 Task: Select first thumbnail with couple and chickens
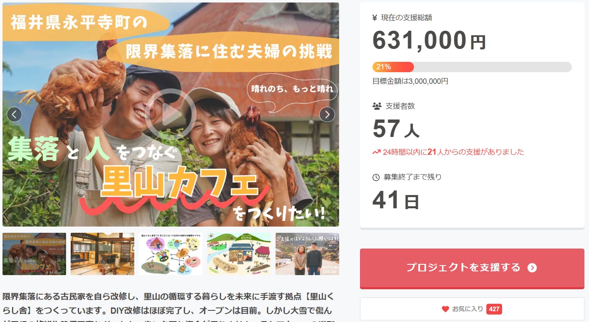pos(34,254)
